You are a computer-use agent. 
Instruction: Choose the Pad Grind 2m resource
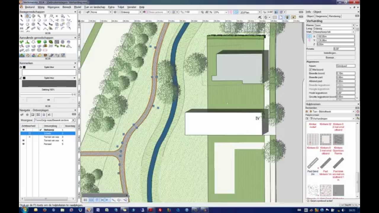(313, 166)
